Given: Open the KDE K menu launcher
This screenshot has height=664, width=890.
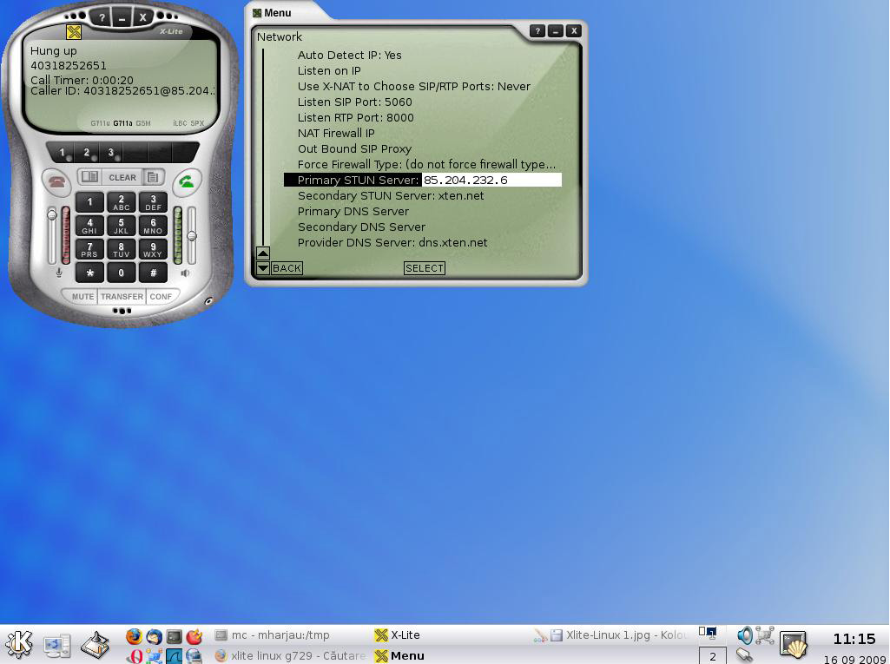Looking at the screenshot, I should (20, 644).
